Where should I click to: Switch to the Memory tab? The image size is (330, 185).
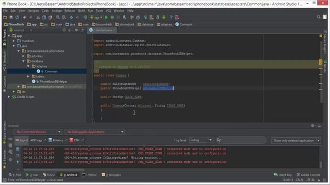coord(57,140)
